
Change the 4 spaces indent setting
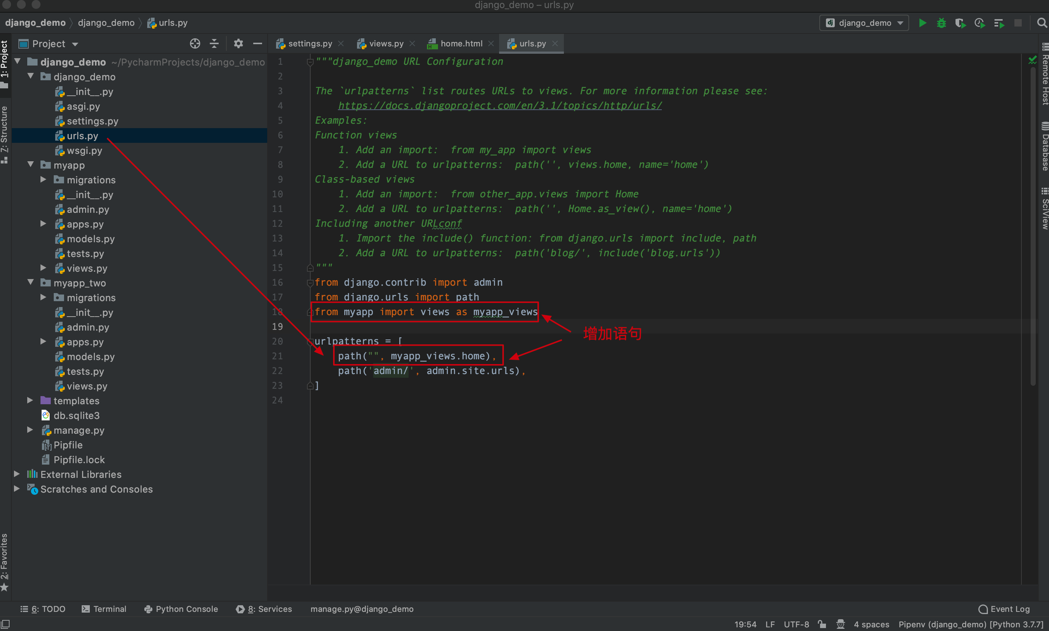pos(871,624)
